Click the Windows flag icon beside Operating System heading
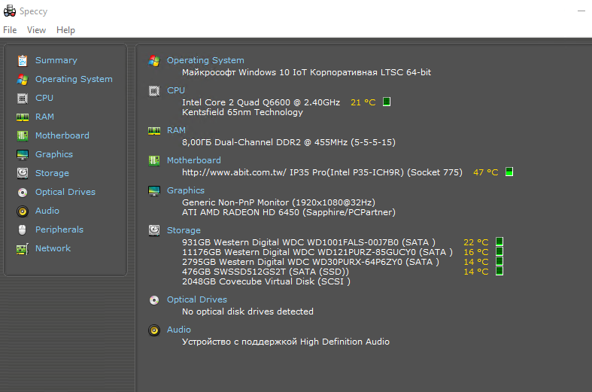 [x=154, y=60]
